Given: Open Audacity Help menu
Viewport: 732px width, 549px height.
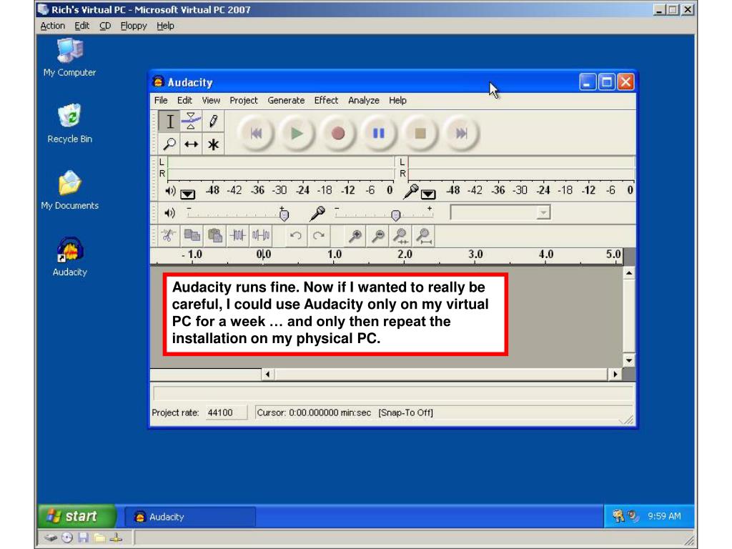Looking at the screenshot, I should (x=397, y=100).
